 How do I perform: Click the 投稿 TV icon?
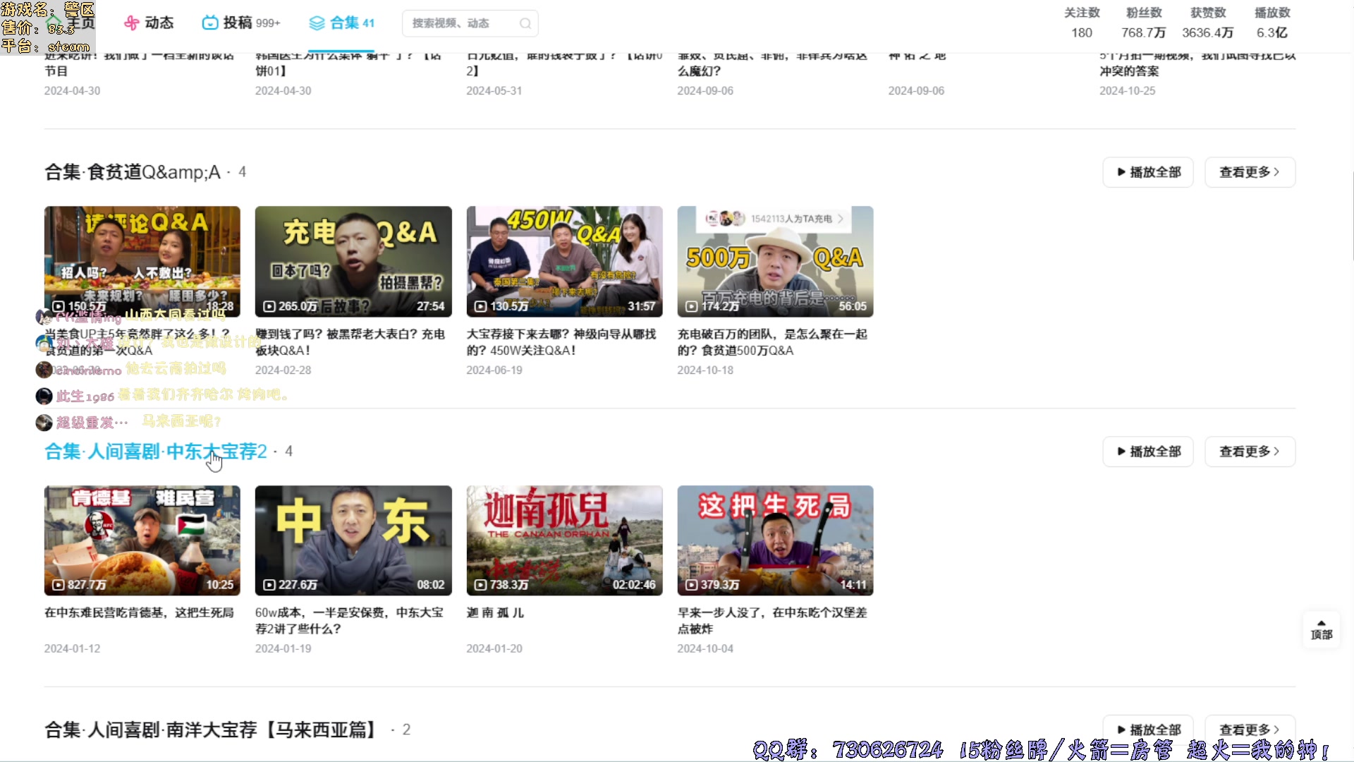[209, 23]
